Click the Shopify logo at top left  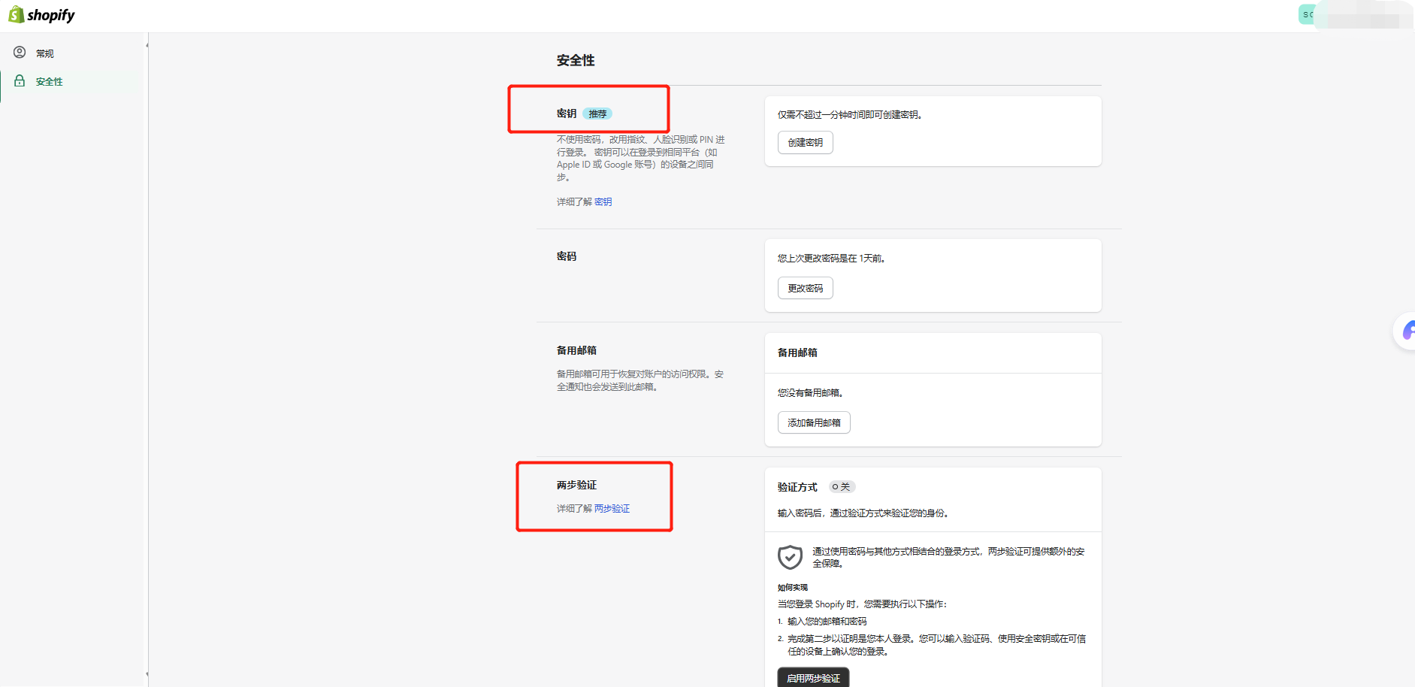(41, 14)
